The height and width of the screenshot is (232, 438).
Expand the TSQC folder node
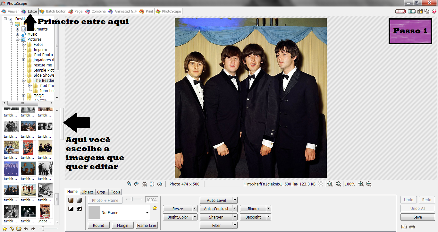point(24,96)
